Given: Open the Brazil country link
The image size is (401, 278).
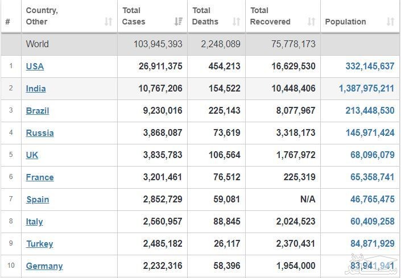Looking at the screenshot, I should (x=38, y=110).
